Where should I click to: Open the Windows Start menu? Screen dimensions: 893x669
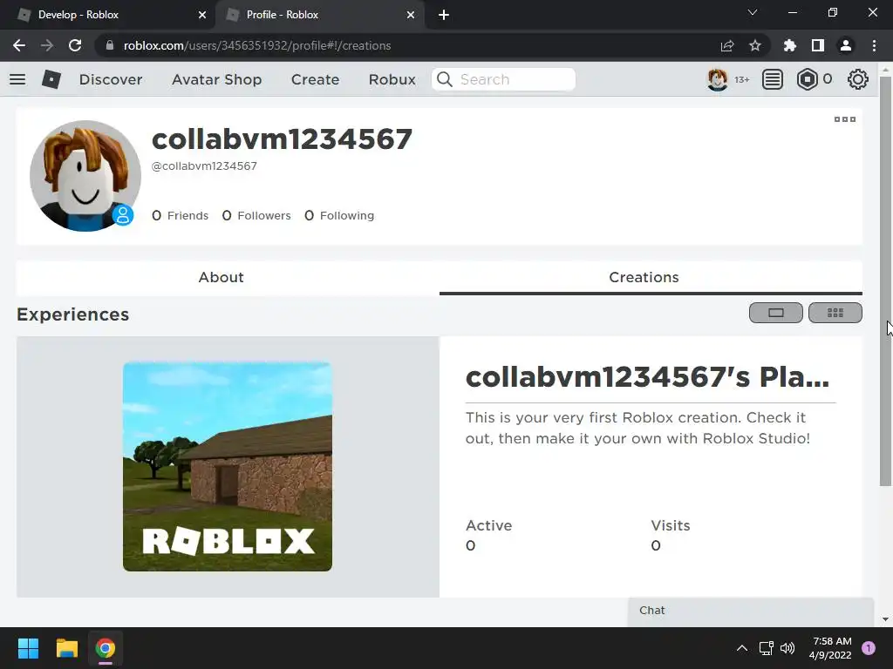tap(28, 648)
